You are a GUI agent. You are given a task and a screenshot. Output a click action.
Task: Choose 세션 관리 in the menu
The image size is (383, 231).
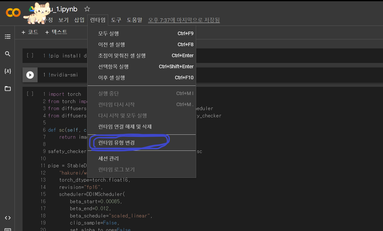[x=108, y=159]
